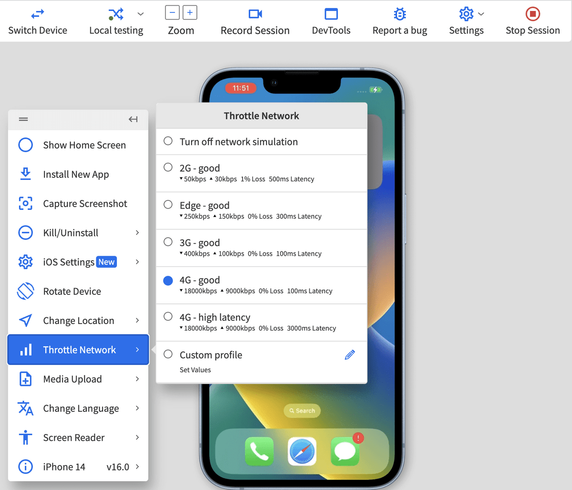Select the Edge - good radio button
This screenshot has width=572, height=490.
tap(168, 204)
